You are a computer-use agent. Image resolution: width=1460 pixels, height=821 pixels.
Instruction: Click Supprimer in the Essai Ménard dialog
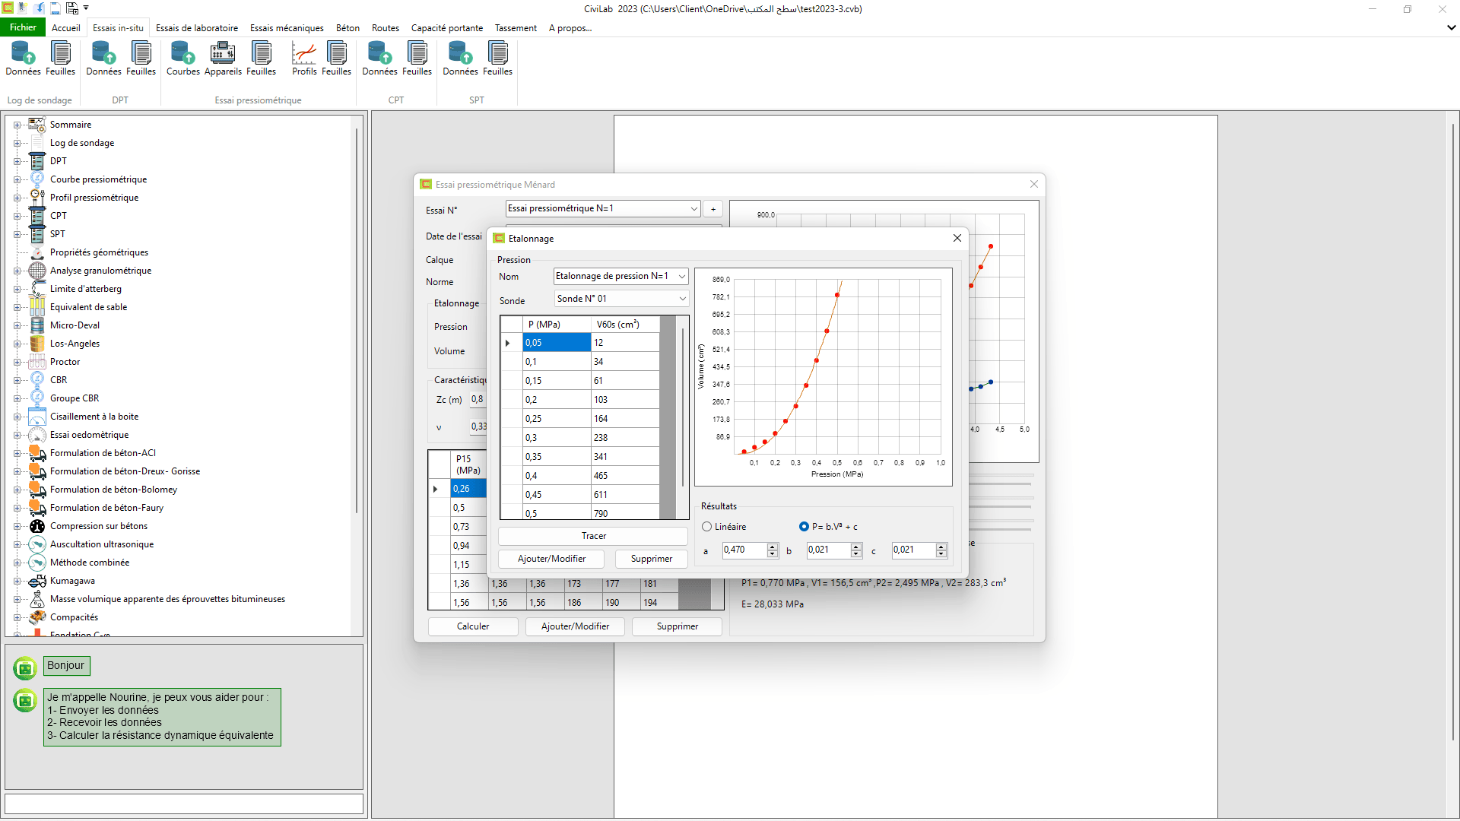[x=677, y=626]
